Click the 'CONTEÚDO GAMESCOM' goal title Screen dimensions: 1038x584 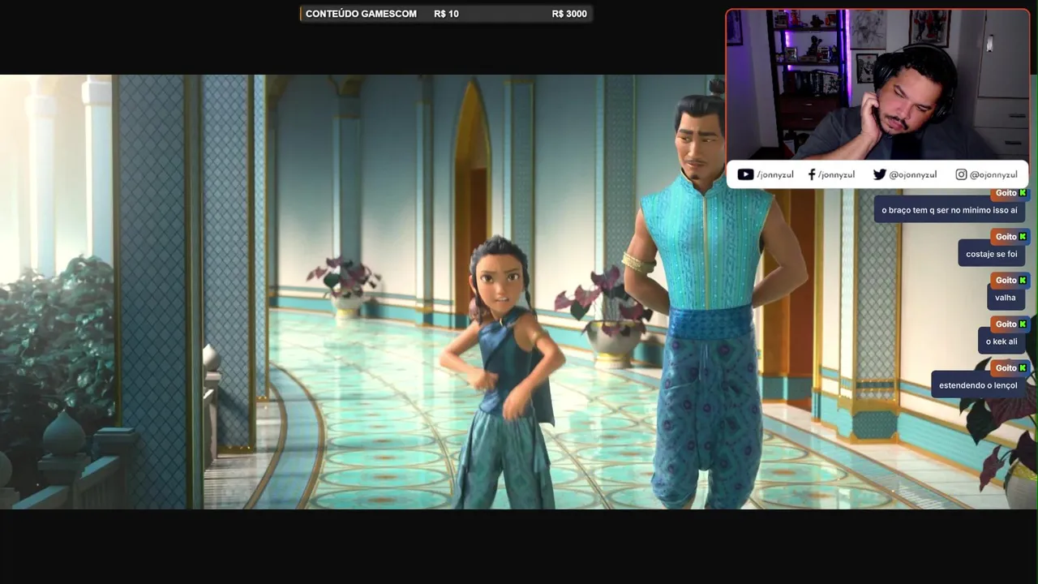tap(361, 14)
